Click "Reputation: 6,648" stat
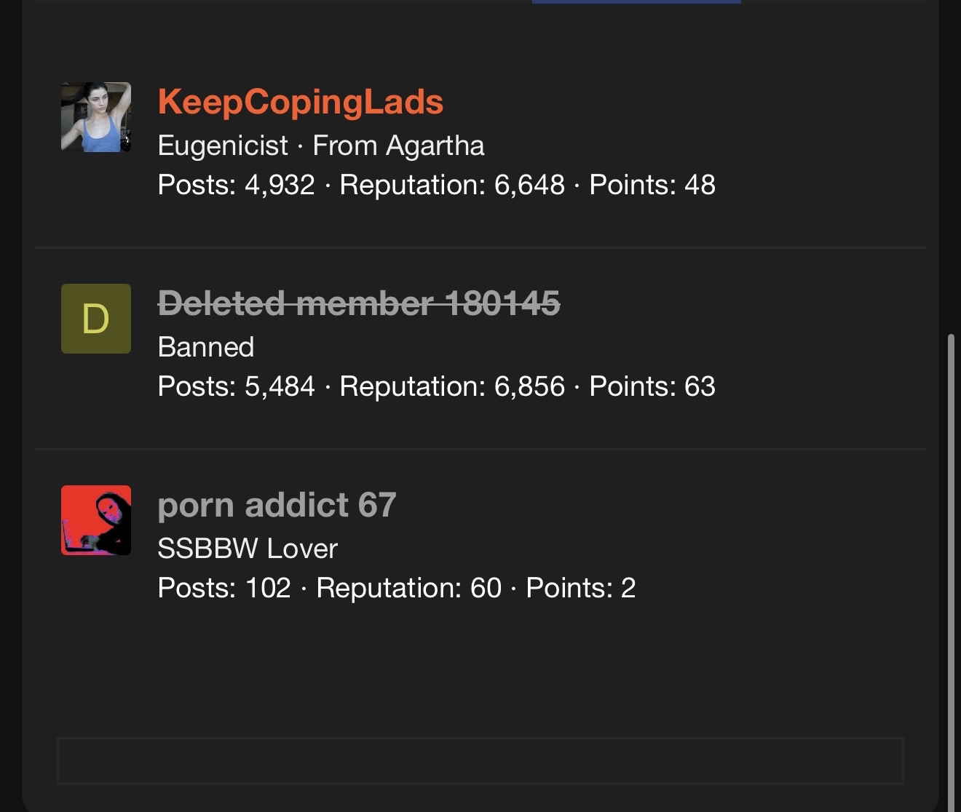The image size is (961, 812). pos(452,185)
